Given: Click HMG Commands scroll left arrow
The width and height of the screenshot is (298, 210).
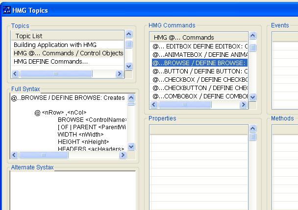Looking at the screenshot, I should coord(154,104).
